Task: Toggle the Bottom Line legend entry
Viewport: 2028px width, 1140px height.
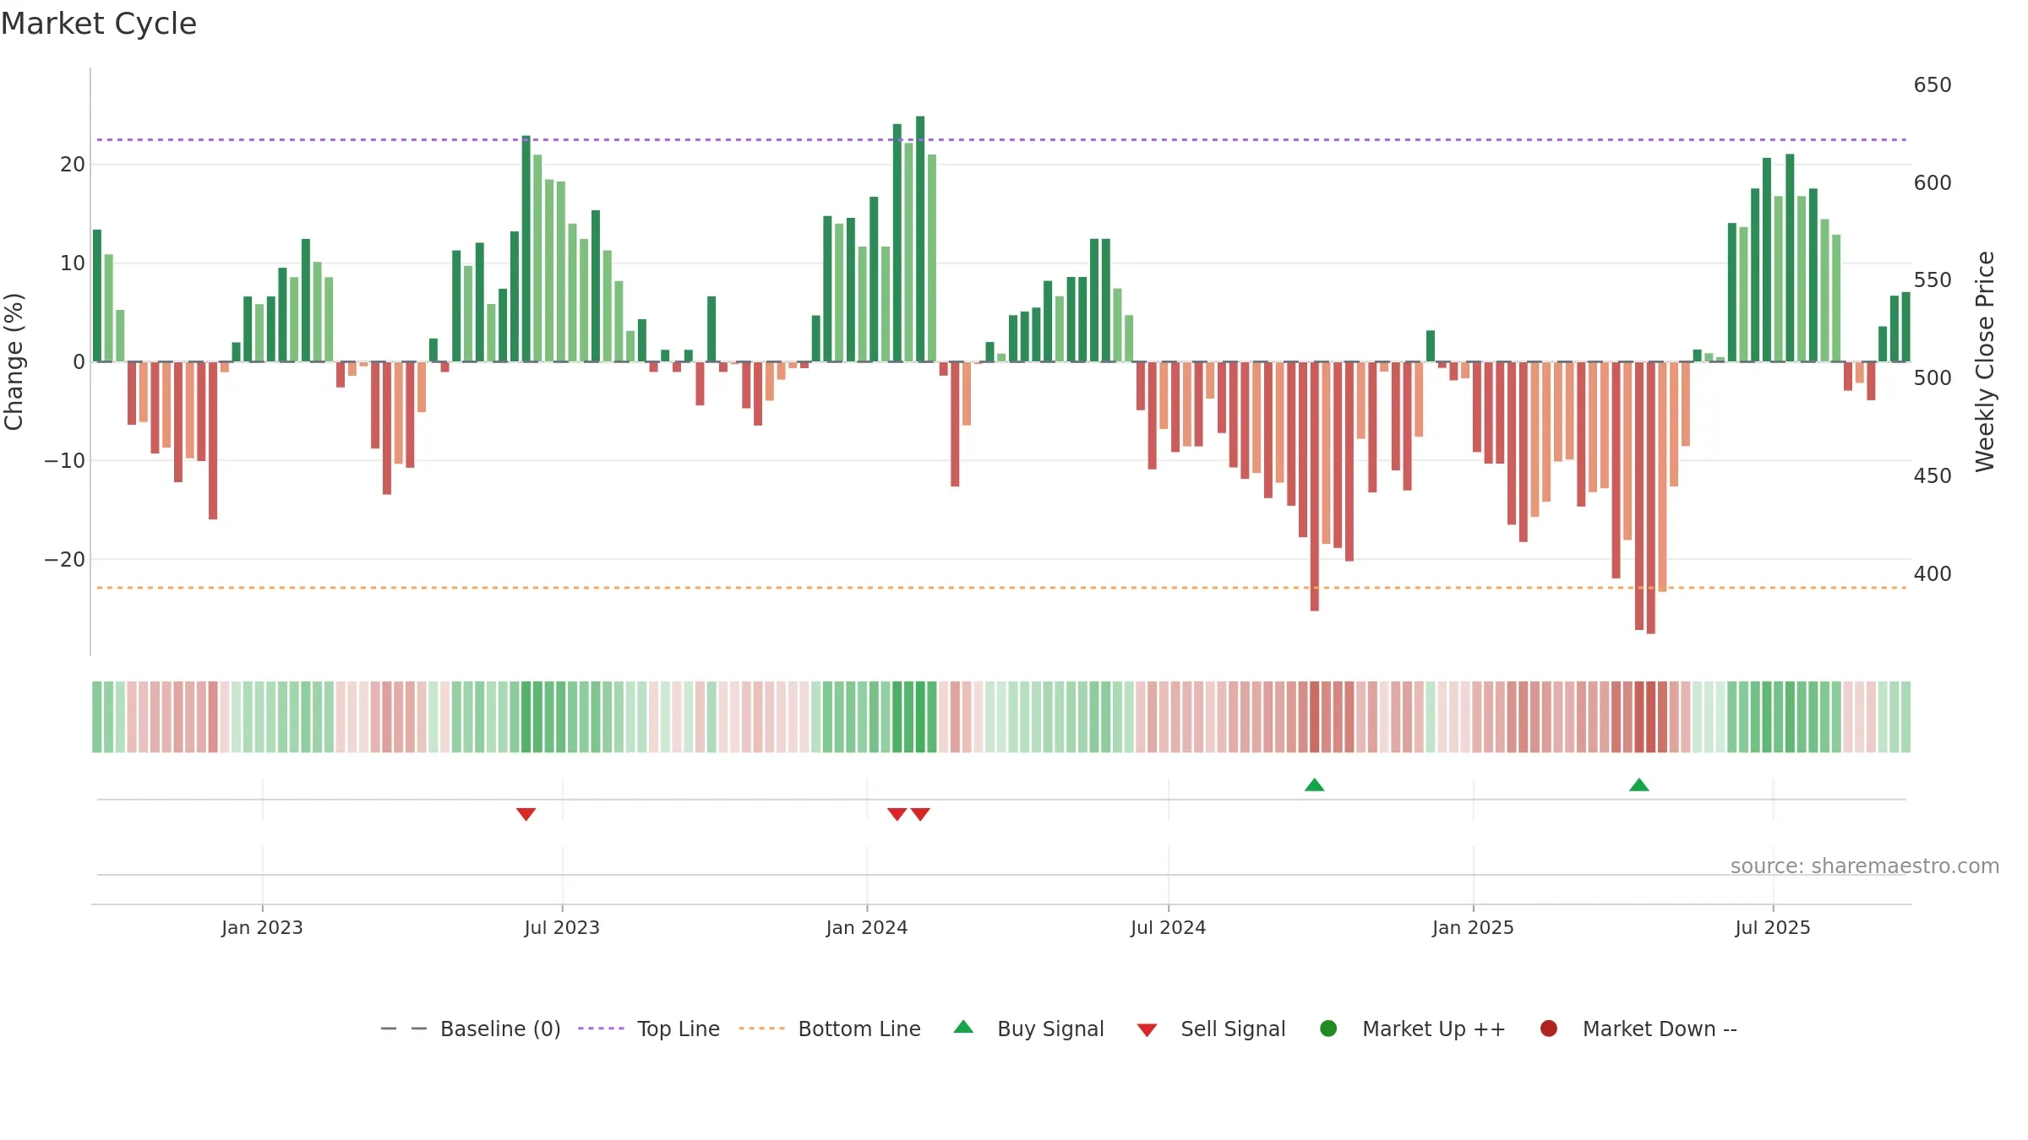Action: coord(830,1029)
